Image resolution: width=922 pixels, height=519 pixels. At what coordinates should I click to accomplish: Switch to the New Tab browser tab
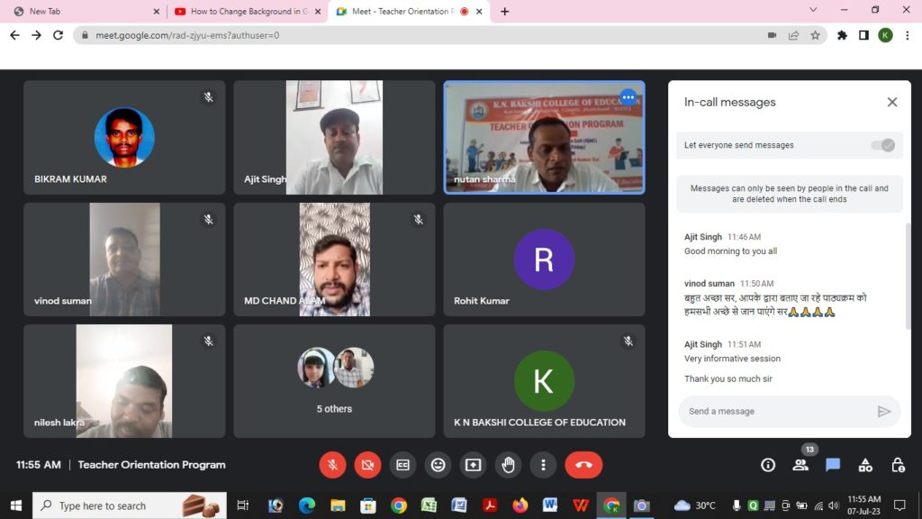(81, 12)
